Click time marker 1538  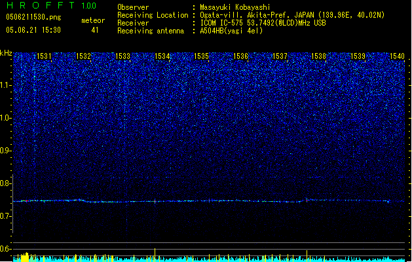tap(318, 56)
